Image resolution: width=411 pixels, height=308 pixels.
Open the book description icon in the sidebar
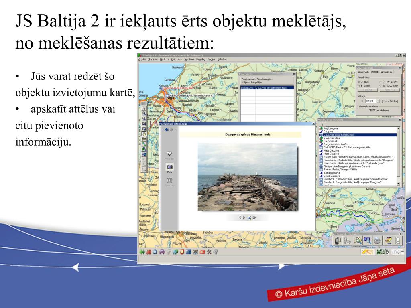pos(169,154)
